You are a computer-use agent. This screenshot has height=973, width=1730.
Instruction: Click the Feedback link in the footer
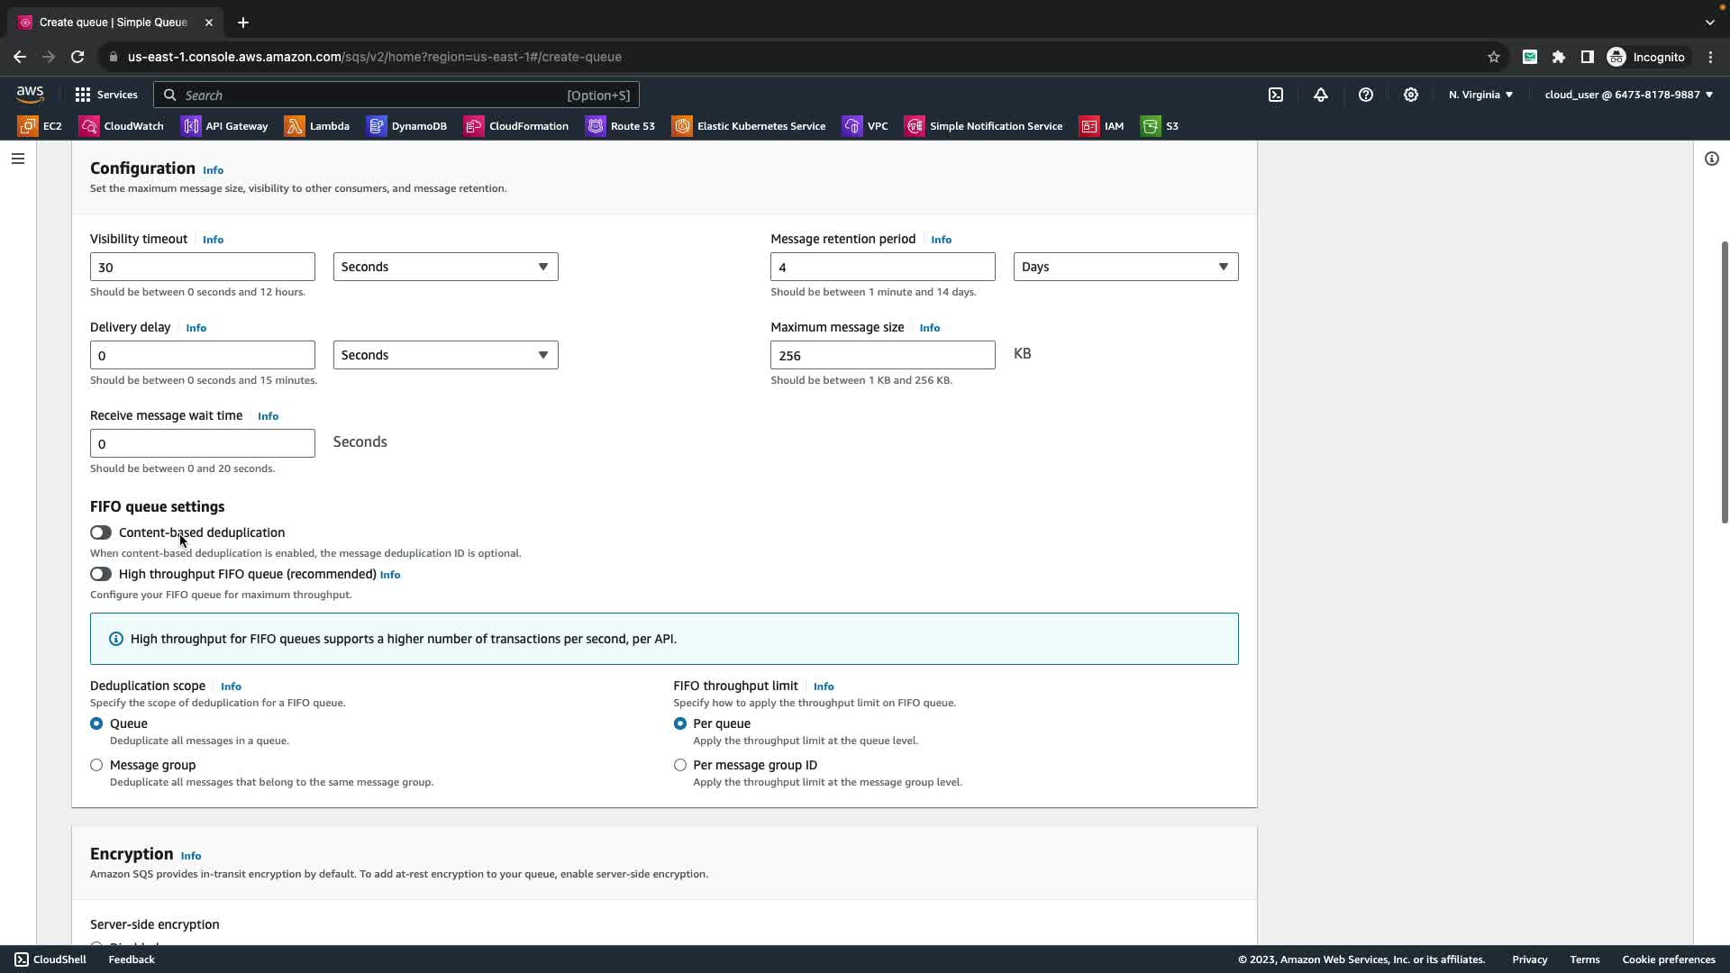click(132, 959)
